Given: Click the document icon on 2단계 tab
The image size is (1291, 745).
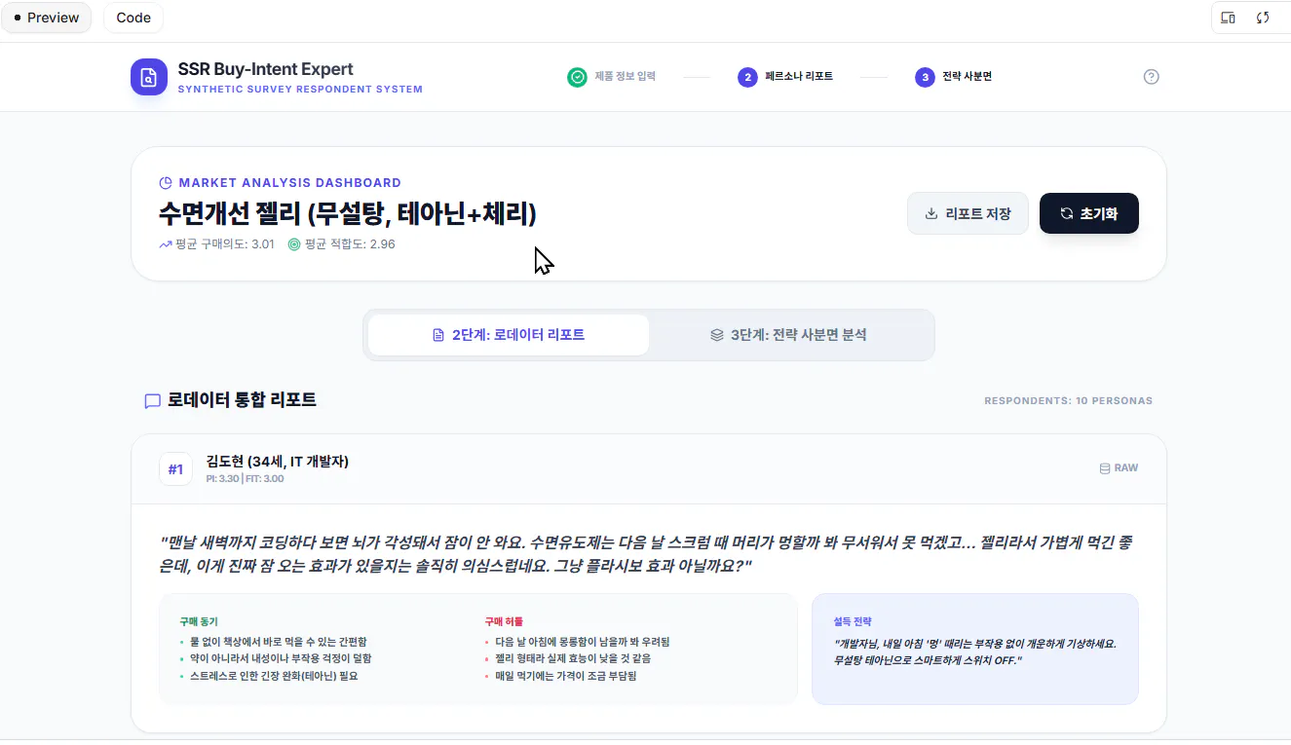Looking at the screenshot, I should coord(438,334).
